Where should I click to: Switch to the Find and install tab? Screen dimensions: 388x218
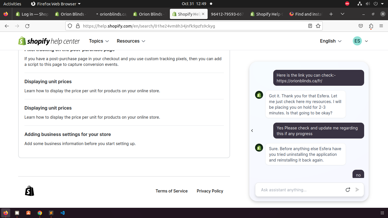tap(305, 14)
